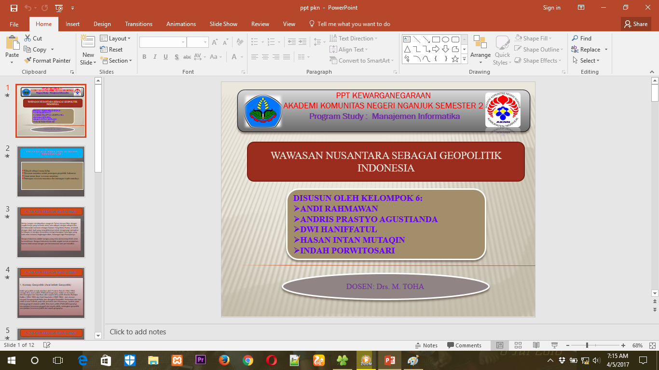Open the Layout dropdown
Screen dimensions: 659x370
(115, 38)
